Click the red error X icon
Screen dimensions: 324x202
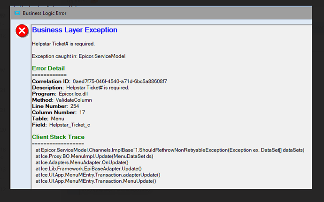[22, 31]
